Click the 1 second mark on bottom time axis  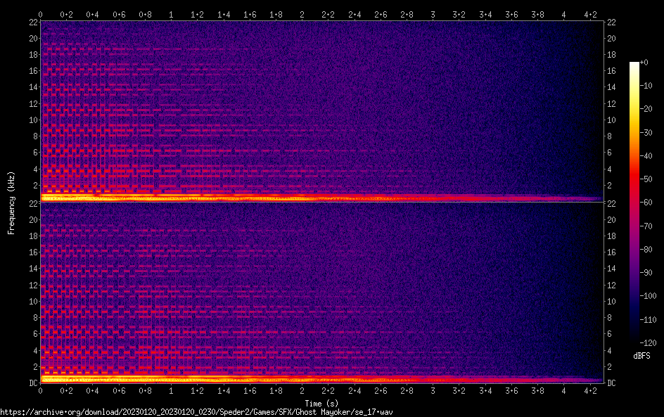pyautogui.click(x=171, y=392)
